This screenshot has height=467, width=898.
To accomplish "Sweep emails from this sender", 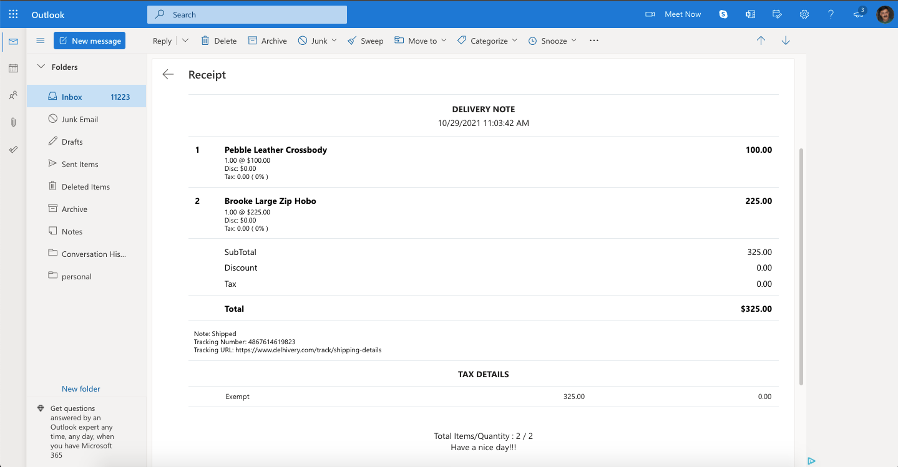I will click(365, 40).
